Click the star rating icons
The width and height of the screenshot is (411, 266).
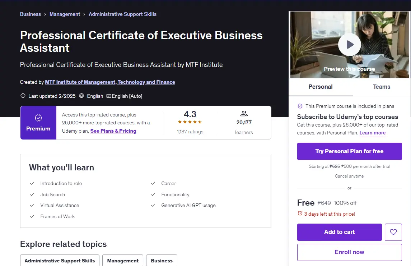point(190,122)
